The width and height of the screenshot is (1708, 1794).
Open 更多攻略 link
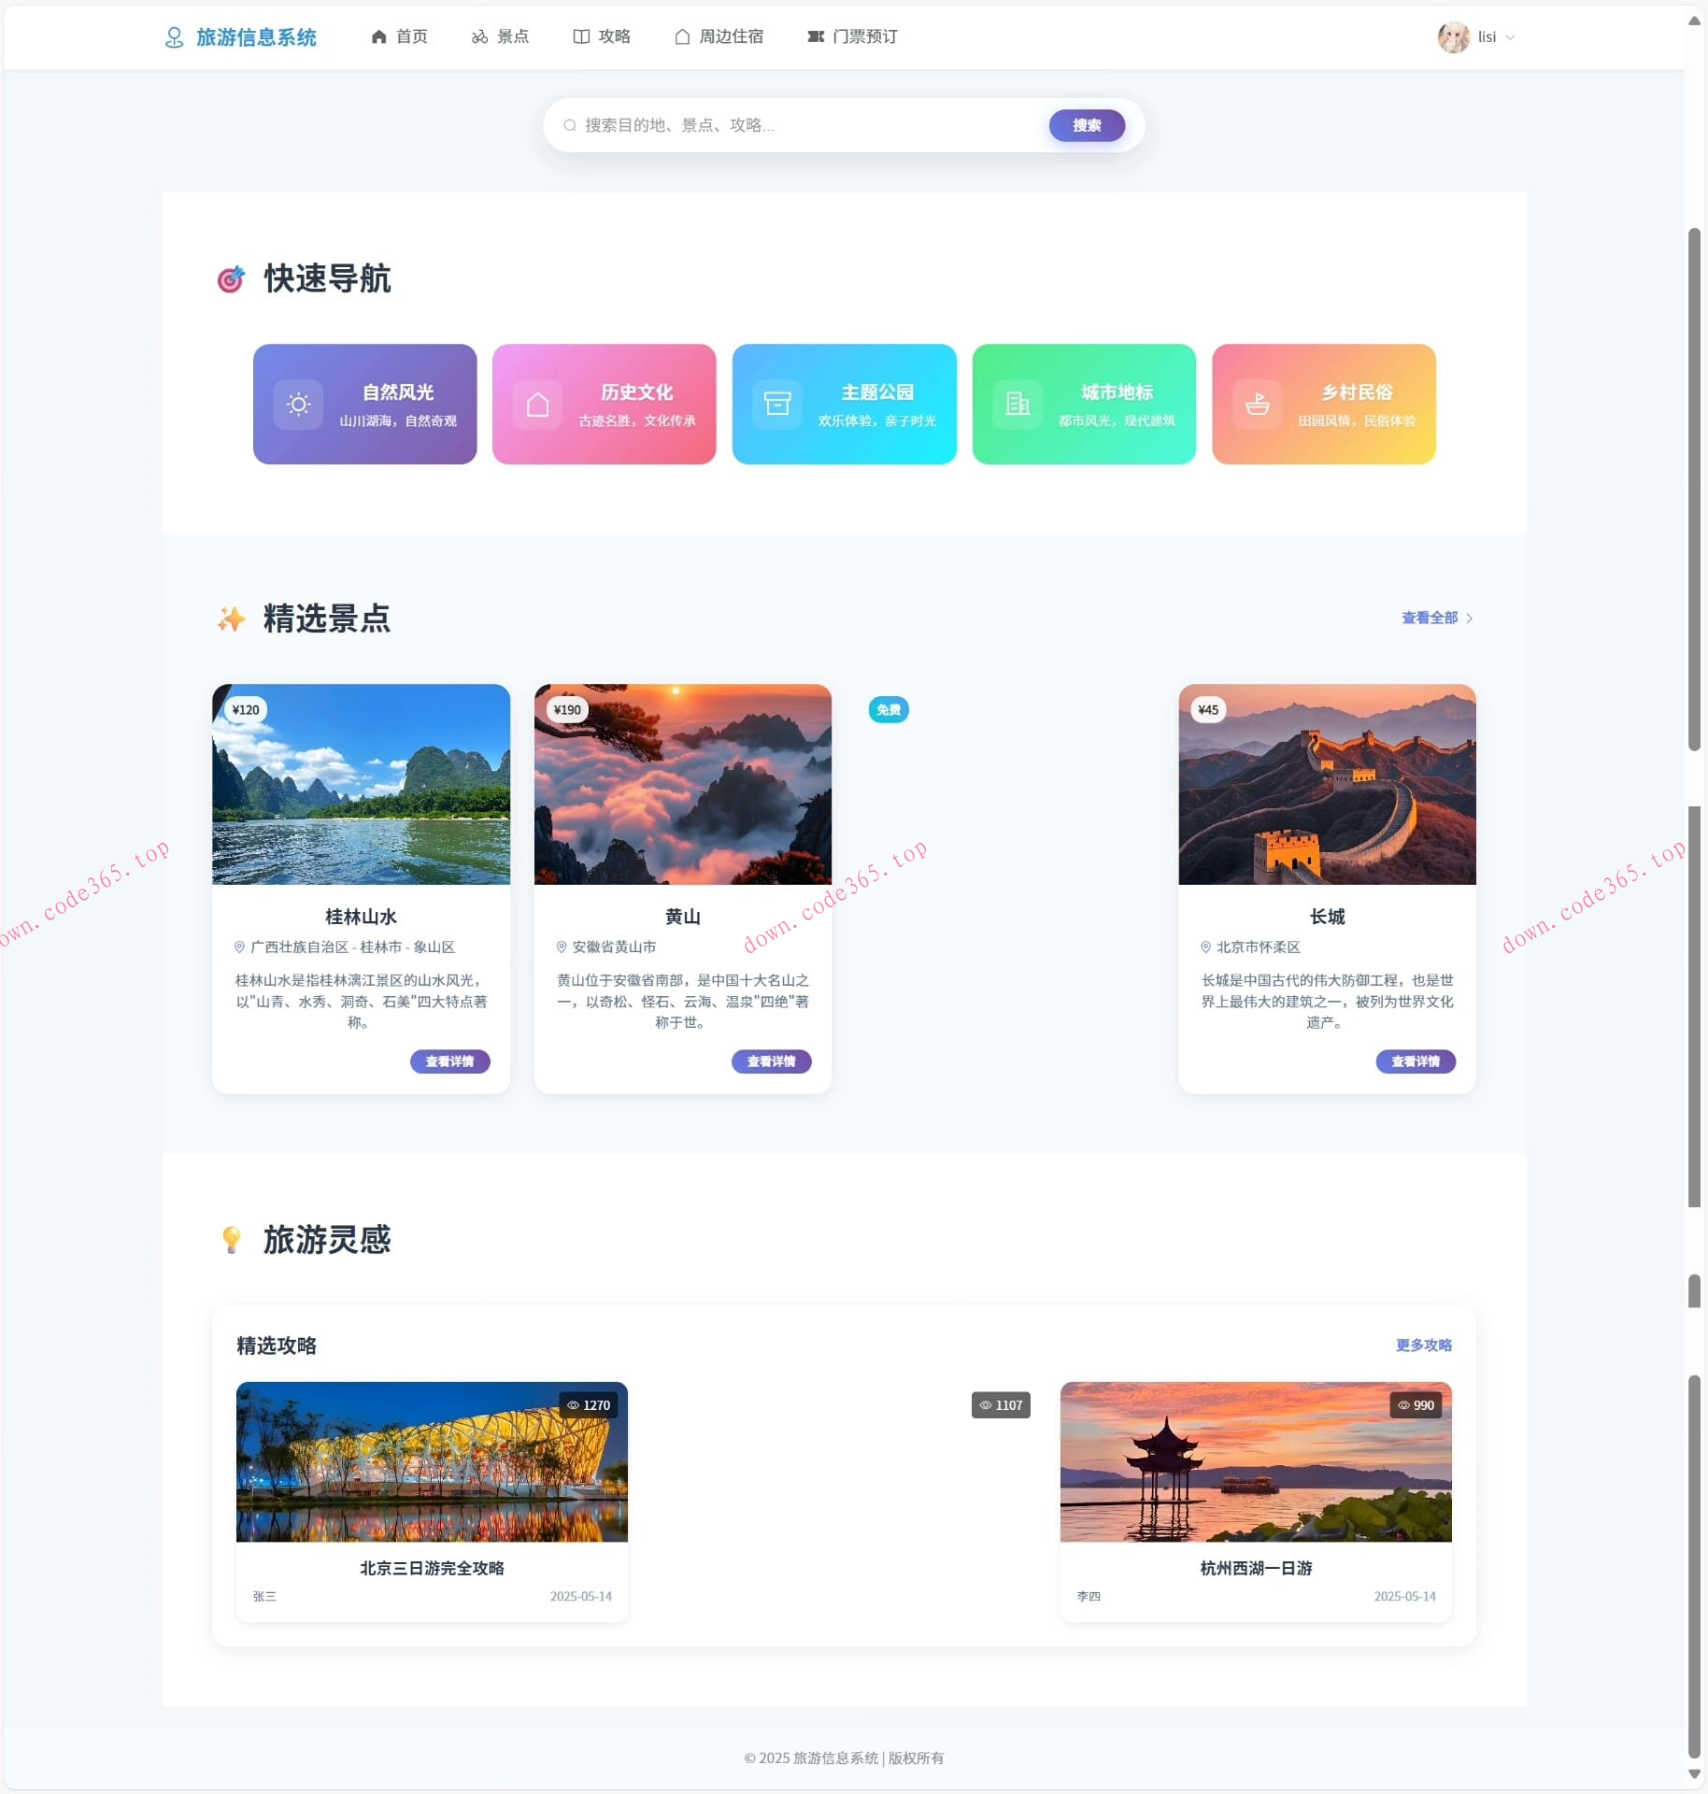(x=1422, y=1345)
